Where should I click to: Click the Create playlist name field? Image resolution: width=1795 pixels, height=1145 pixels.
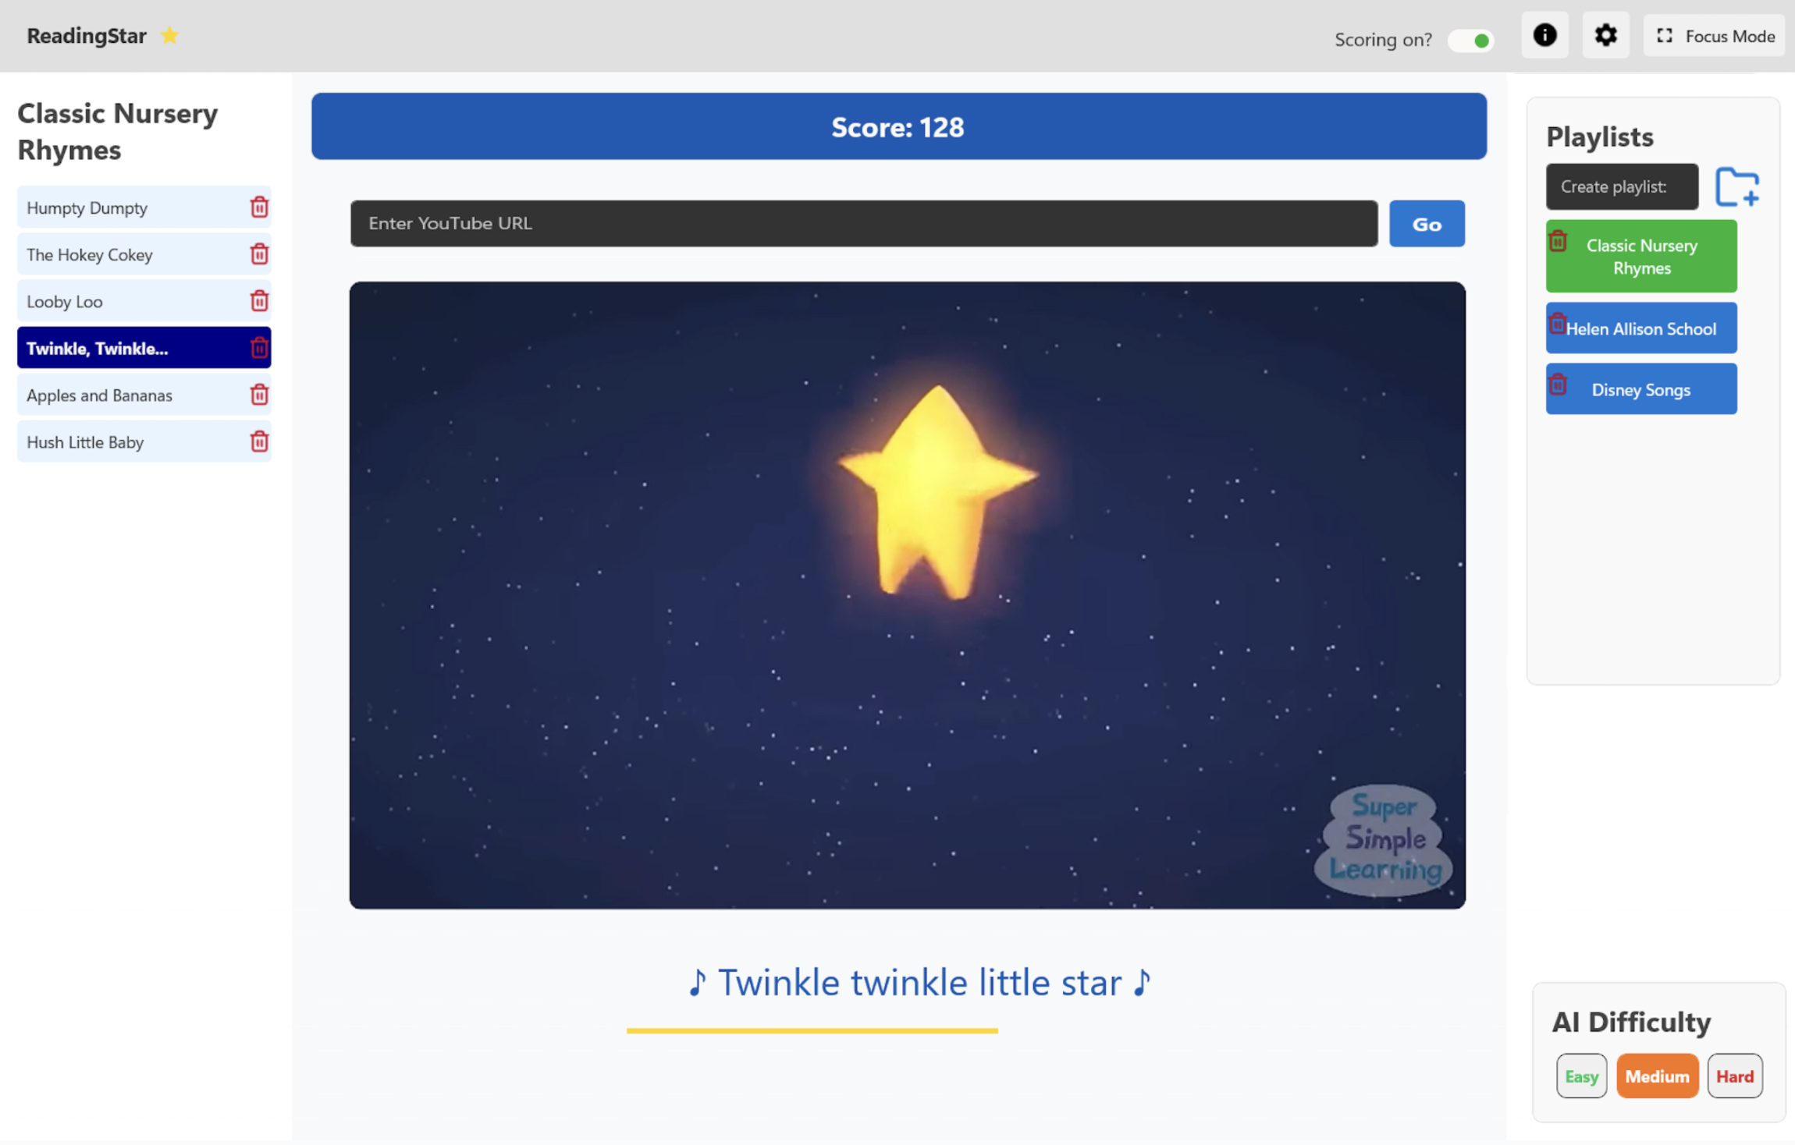pyautogui.click(x=1621, y=187)
